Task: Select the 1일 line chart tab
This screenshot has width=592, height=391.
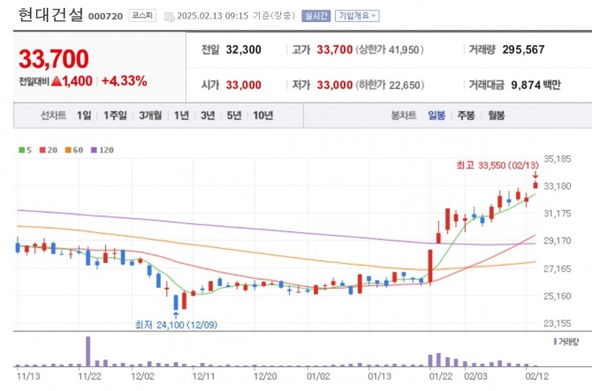Action: point(84,116)
